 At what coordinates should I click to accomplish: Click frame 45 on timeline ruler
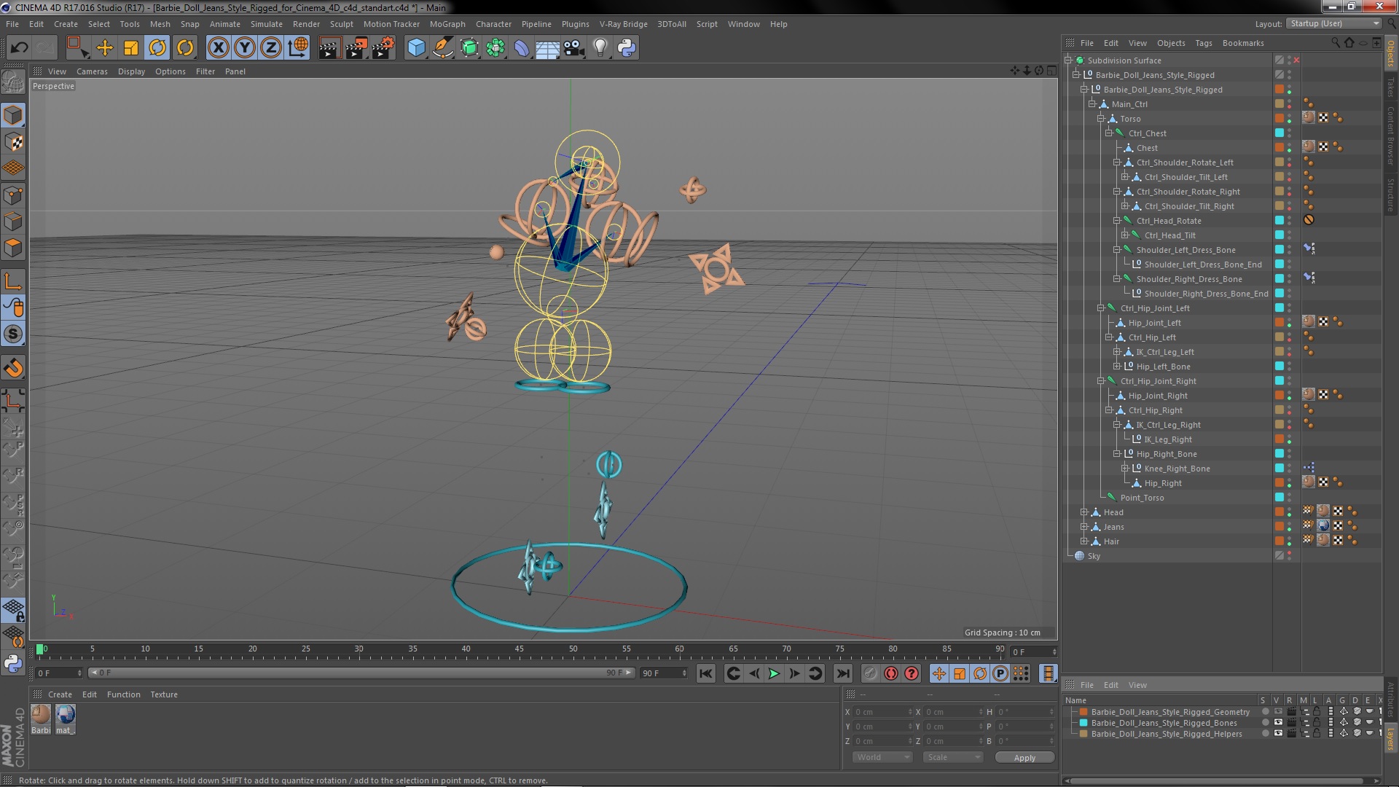pyautogui.click(x=519, y=649)
